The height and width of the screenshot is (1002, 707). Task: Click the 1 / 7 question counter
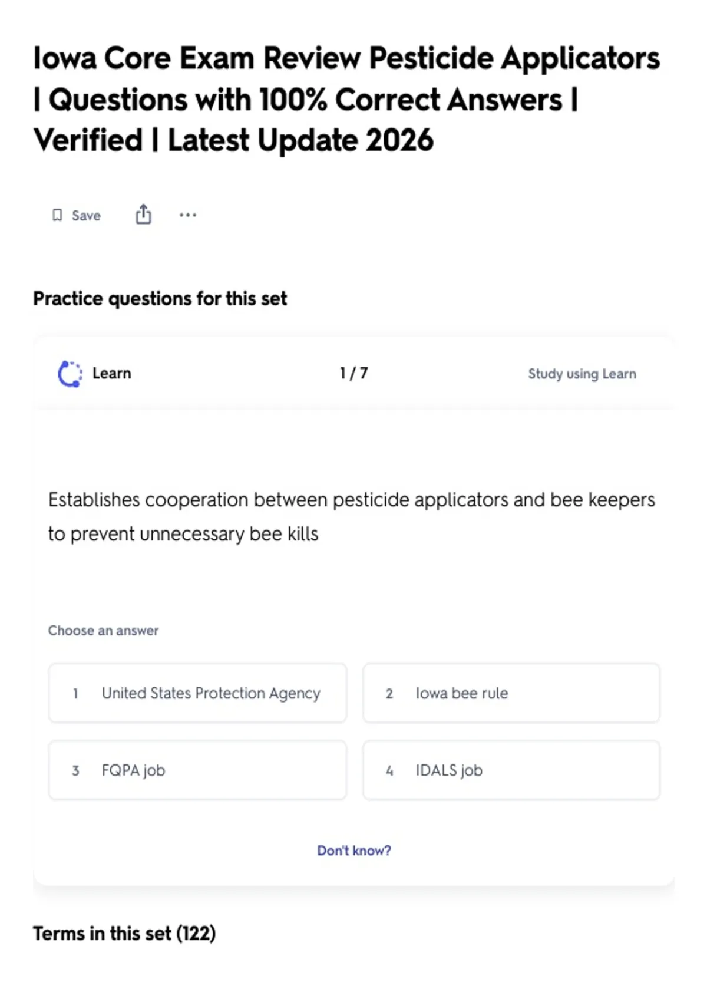353,373
